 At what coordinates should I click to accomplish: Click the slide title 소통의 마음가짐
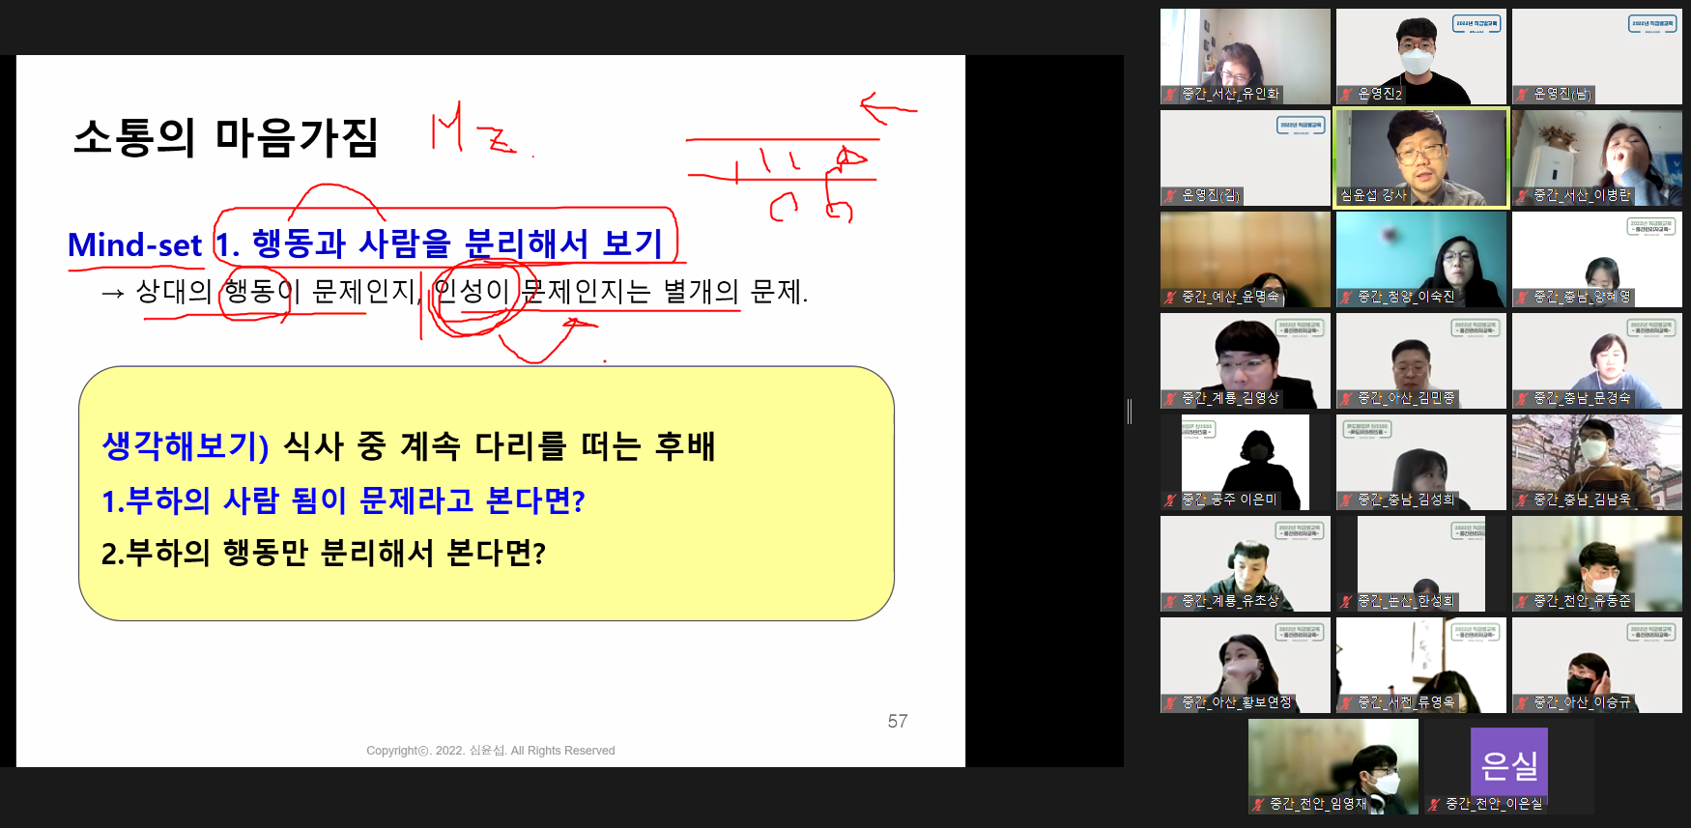click(x=225, y=137)
